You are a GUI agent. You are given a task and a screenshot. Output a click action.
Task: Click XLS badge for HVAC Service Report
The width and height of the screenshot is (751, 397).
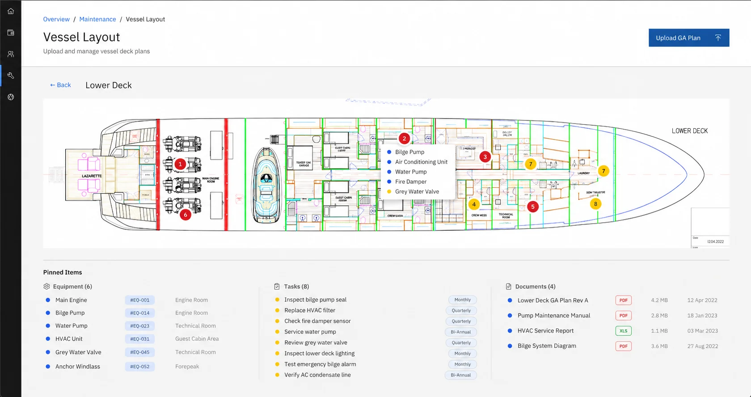tap(624, 331)
